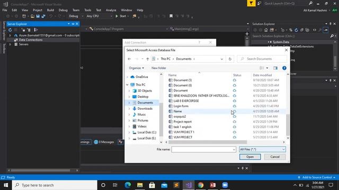Expand the Servers node in Server Explorer
Image resolution: width=339 pixels, height=190 pixels.
(10, 44)
